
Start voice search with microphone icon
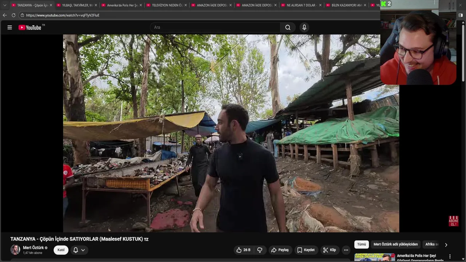pos(304,27)
